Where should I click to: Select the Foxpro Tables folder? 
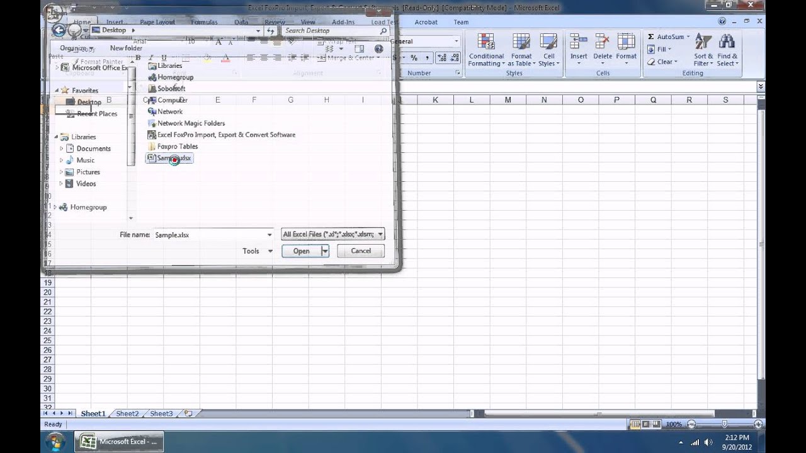pos(173,147)
